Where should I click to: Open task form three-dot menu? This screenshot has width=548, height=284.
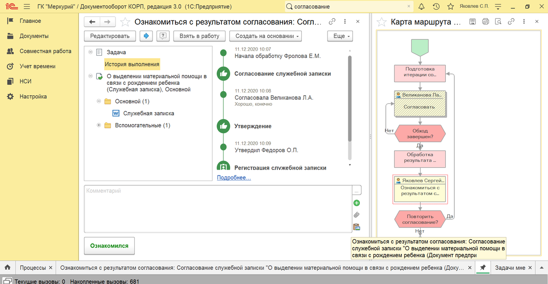[x=345, y=21]
